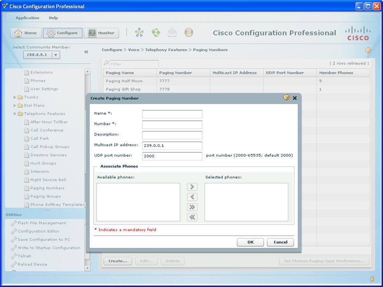Click the lock icon in status bar
This screenshot has width=383, height=287.
click(x=372, y=279)
